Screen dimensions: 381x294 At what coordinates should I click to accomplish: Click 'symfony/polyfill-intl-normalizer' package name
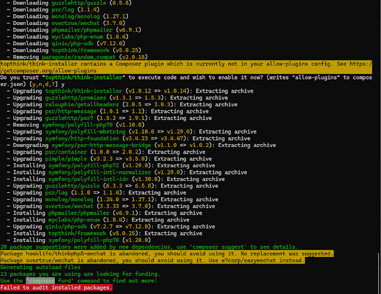[100, 173]
